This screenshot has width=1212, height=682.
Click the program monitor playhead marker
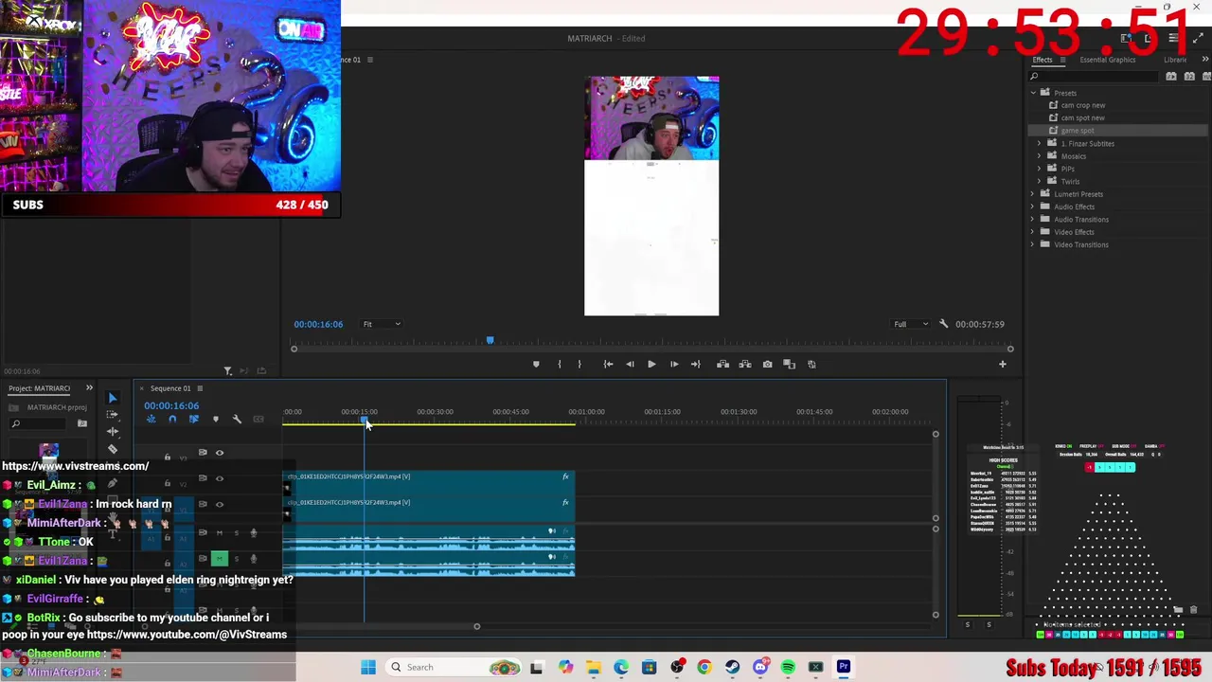pyautogui.click(x=490, y=340)
